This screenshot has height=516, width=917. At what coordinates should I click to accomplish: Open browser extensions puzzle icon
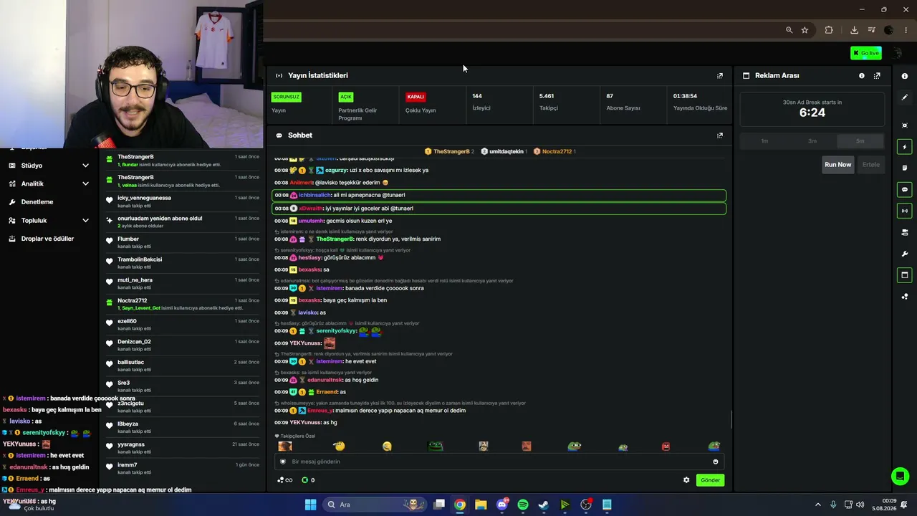pos(829,30)
